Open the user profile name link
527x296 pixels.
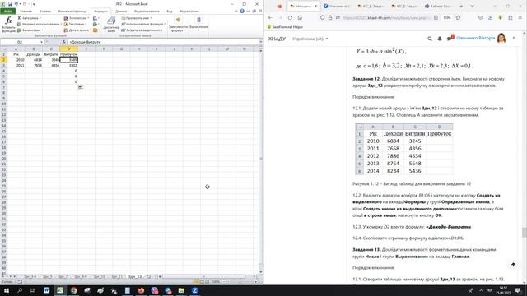coord(476,38)
